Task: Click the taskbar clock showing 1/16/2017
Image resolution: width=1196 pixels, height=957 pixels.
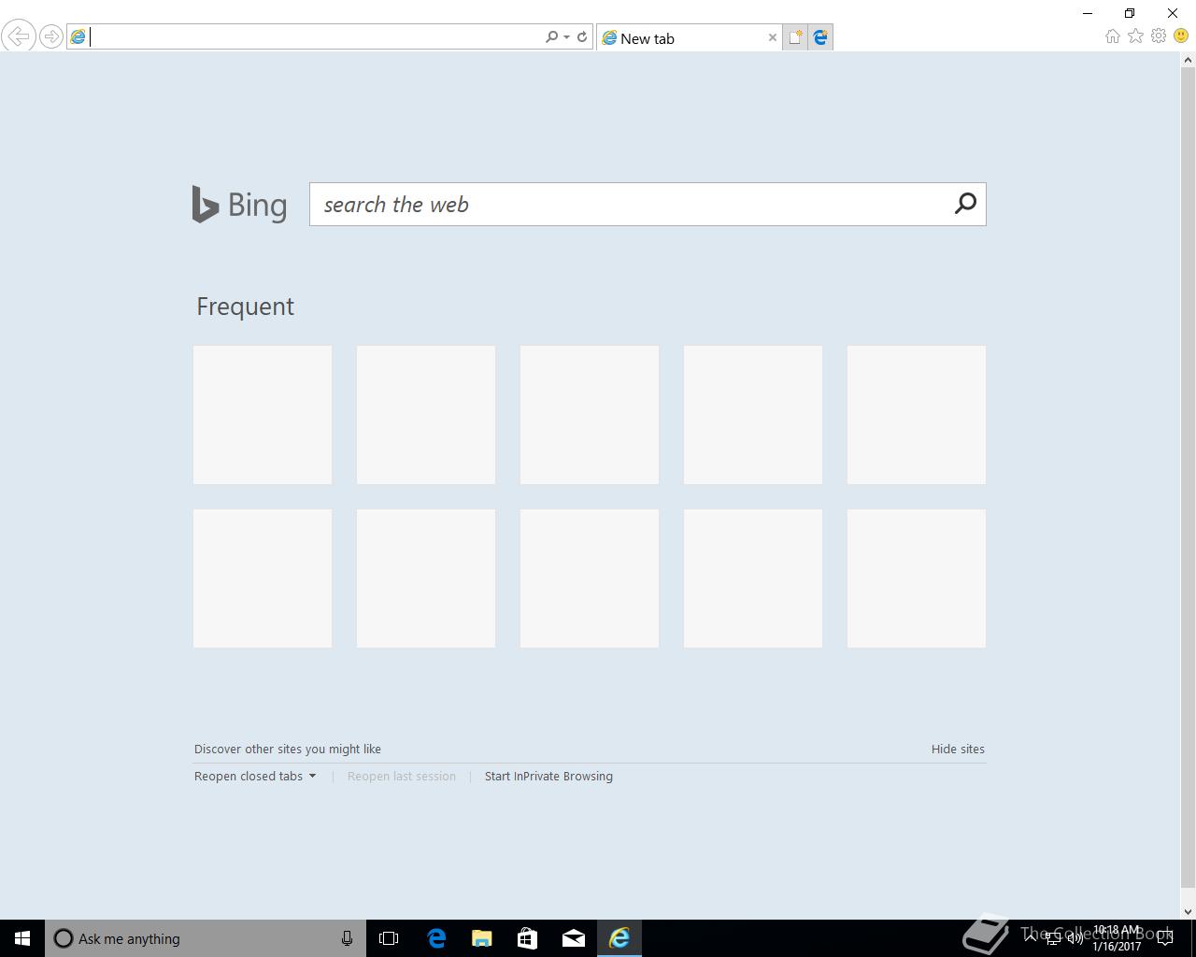Action: (x=1117, y=938)
